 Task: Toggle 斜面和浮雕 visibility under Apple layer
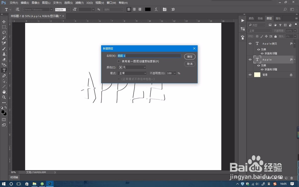[262, 70]
